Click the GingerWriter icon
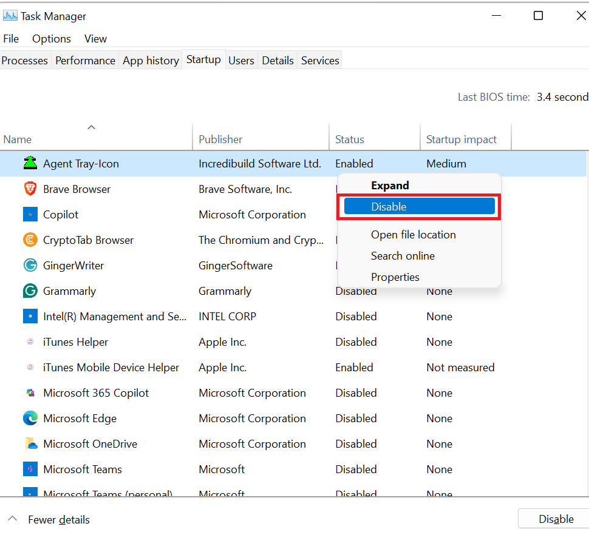 click(x=30, y=265)
